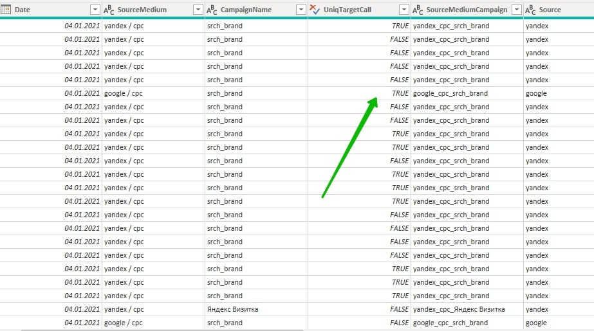The height and width of the screenshot is (331, 594).
Task: Select the FALSE value in the google row
Action: 360,323
